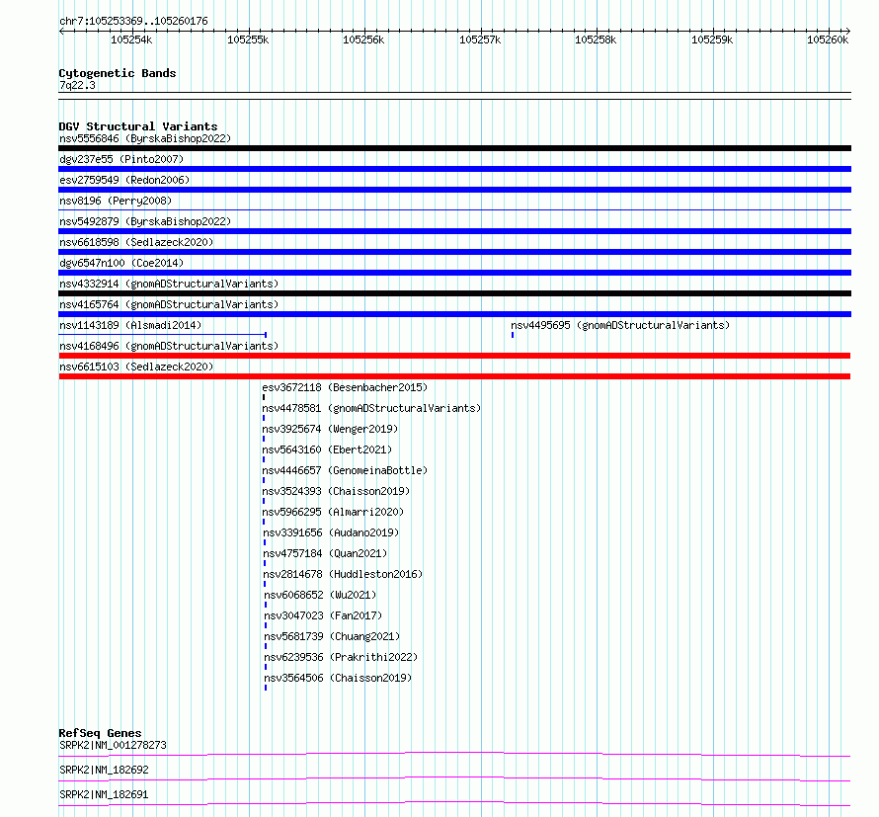The image size is (879, 817).
Task: Click the 105260k ruler tick label
Action: [828, 40]
